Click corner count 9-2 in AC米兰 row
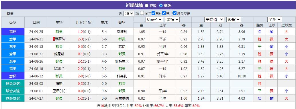Image resolution: width=296 pixels, height=109 pixels. coord(104,69)
